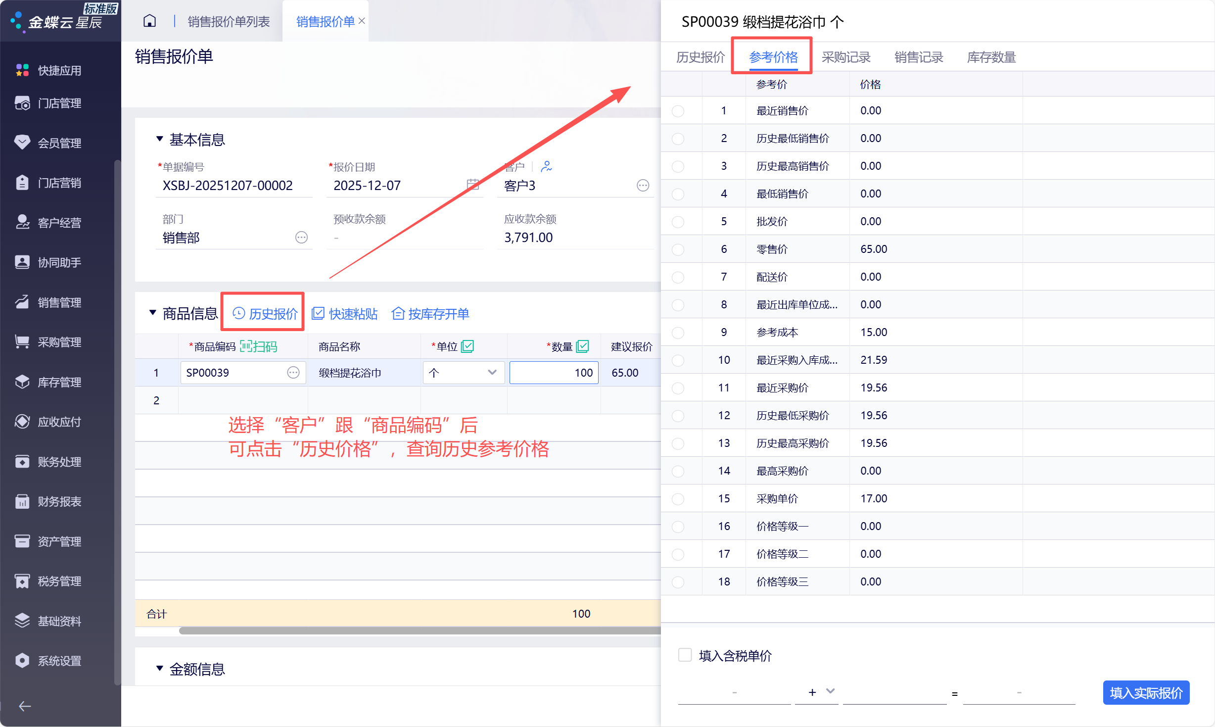This screenshot has height=727, width=1215.
Task: Switch to the 库存数量 tab
Action: click(x=991, y=57)
